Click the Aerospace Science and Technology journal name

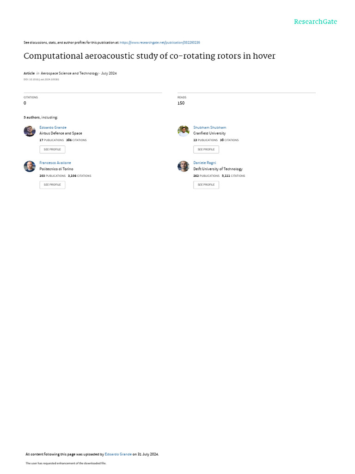pyautogui.click(x=69, y=73)
